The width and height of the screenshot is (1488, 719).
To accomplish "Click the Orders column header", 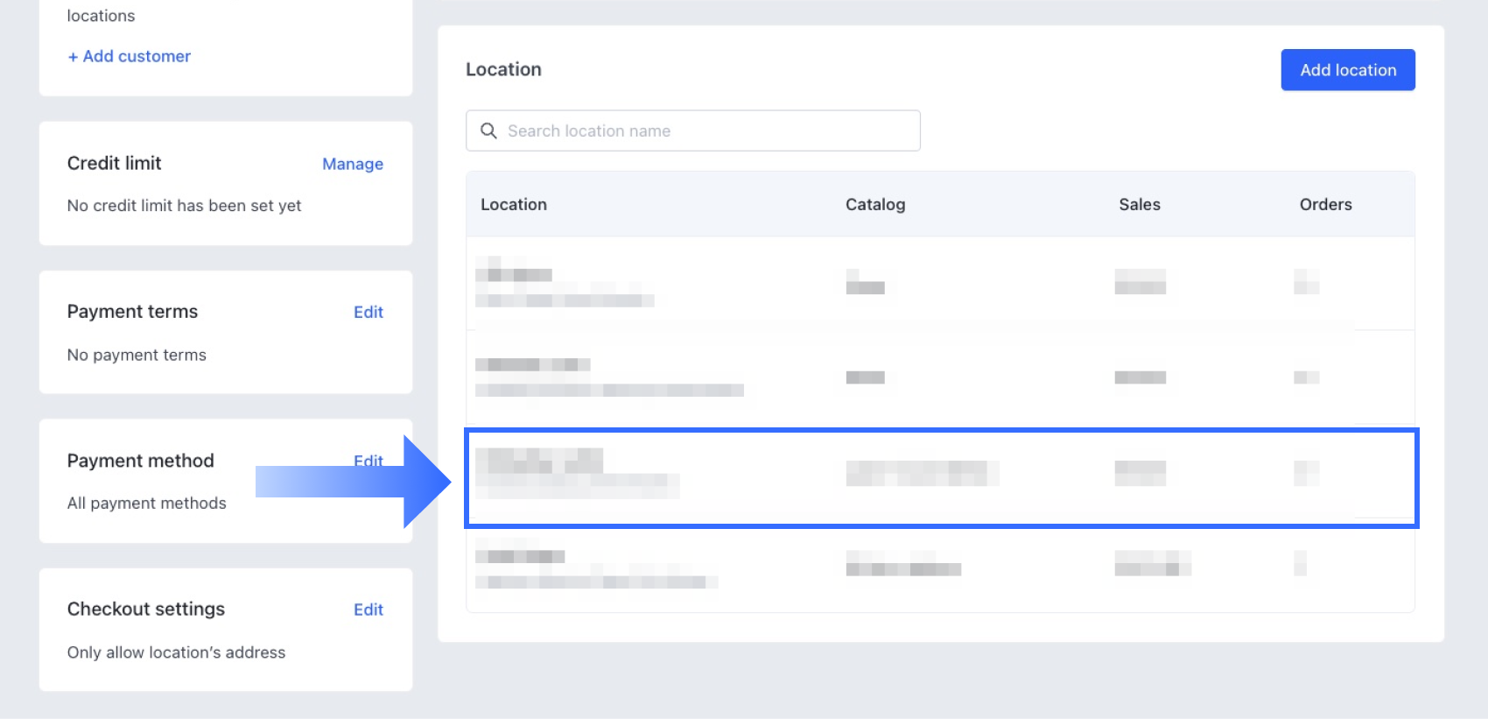I will (x=1325, y=204).
